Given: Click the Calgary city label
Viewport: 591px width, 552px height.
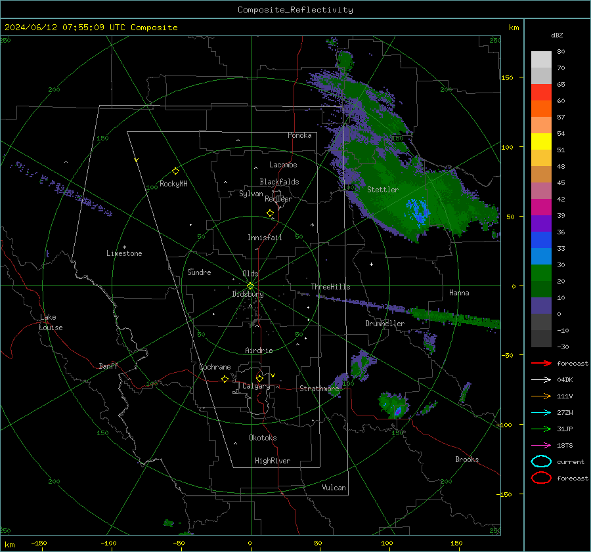Looking at the screenshot, I should coord(256,386).
